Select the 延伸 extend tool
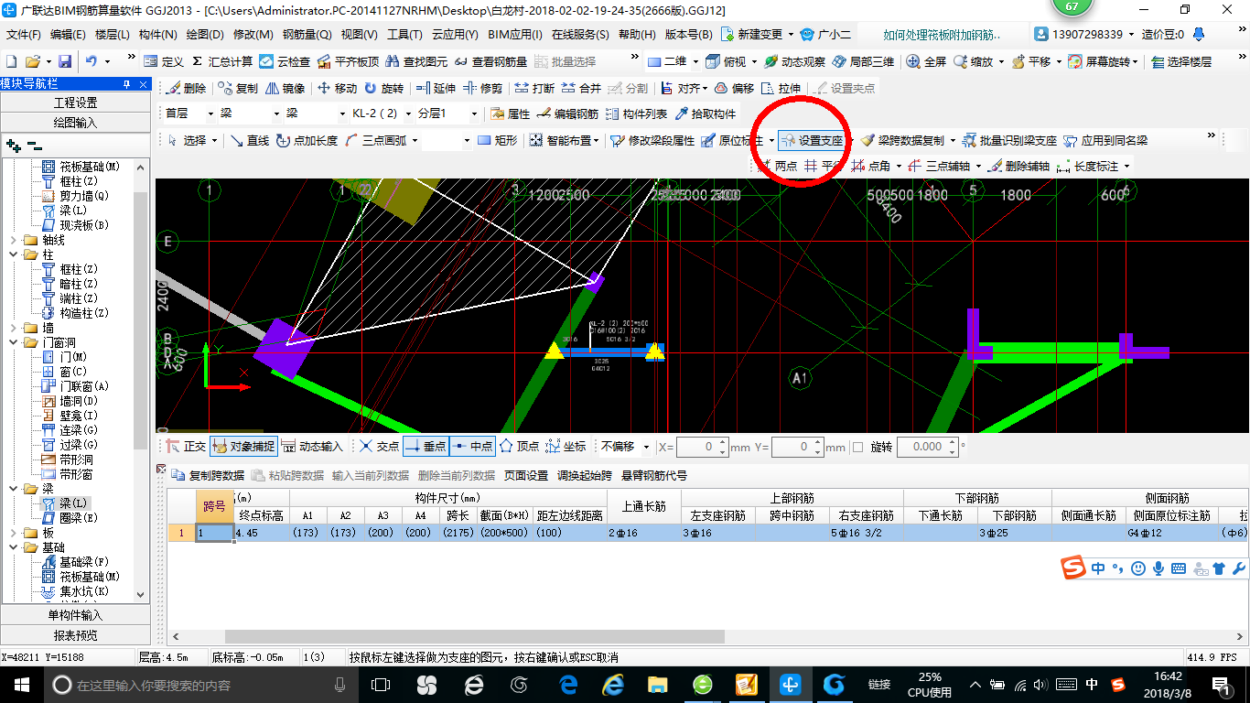Screen dimensions: 1250x703 pos(436,89)
